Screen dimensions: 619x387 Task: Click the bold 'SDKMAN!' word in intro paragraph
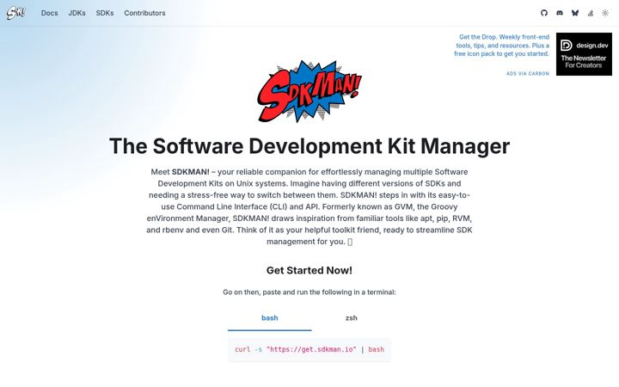coord(191,172)
